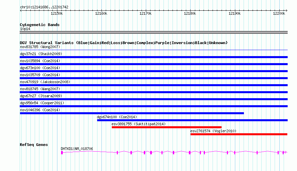Click the gray 10p14 cytogenetic band bar

point(154,32)
